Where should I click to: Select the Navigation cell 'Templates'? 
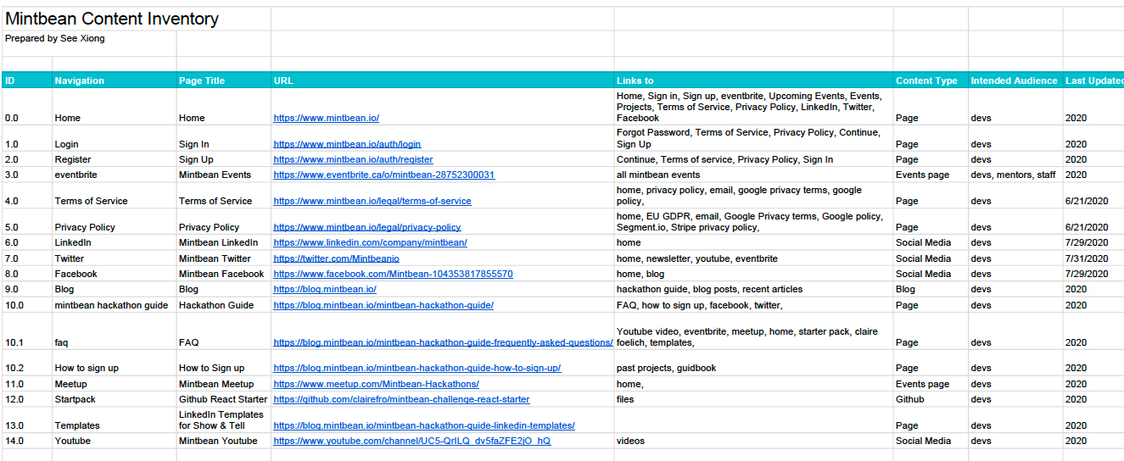(x=115, y=420)
